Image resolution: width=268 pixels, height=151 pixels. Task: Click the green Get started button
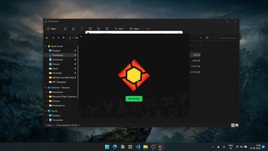coord(134,99)
